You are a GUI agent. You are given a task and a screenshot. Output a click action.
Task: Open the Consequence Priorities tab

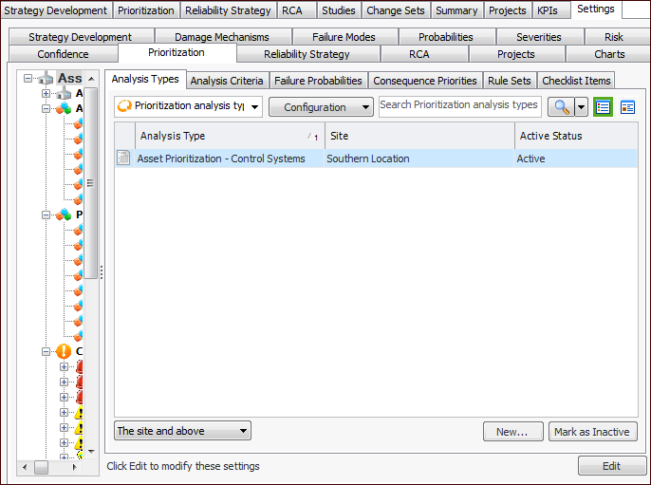point(425,81)
